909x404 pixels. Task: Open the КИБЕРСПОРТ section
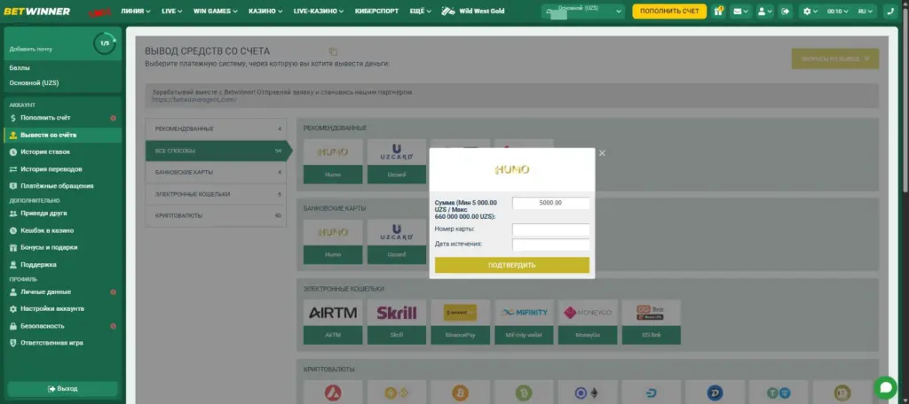(376, 11)
